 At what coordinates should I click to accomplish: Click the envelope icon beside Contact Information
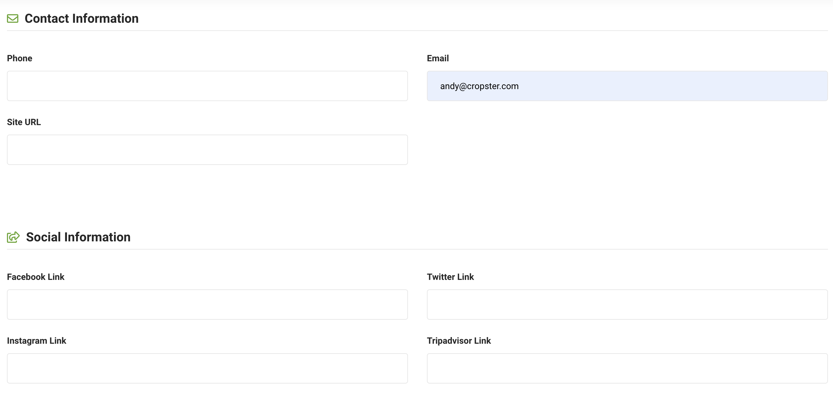(13, 18)
